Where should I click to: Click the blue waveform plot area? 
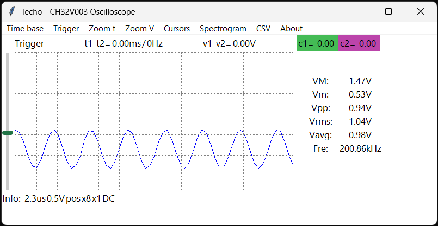(x=154, y=121)
